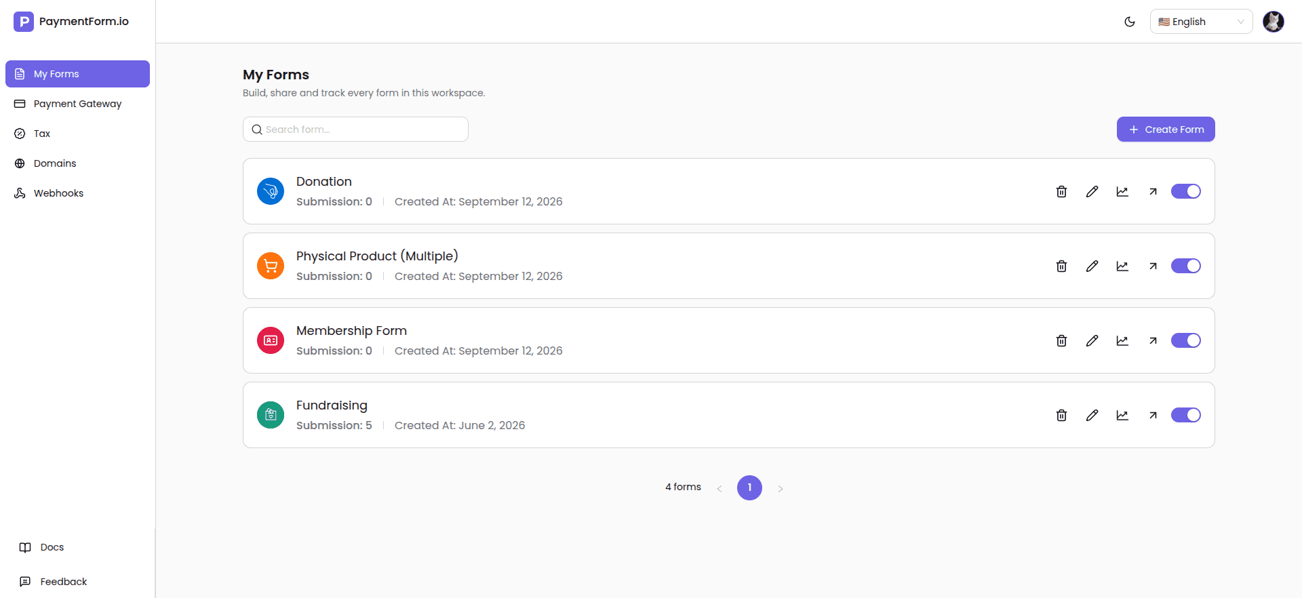The width and height of the screenshot is (1302, 598).
Task: Delete the Physical Product (Multiple) form
Action: point(1061,266)
